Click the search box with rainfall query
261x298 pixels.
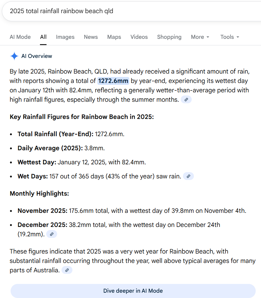point(125,11)
